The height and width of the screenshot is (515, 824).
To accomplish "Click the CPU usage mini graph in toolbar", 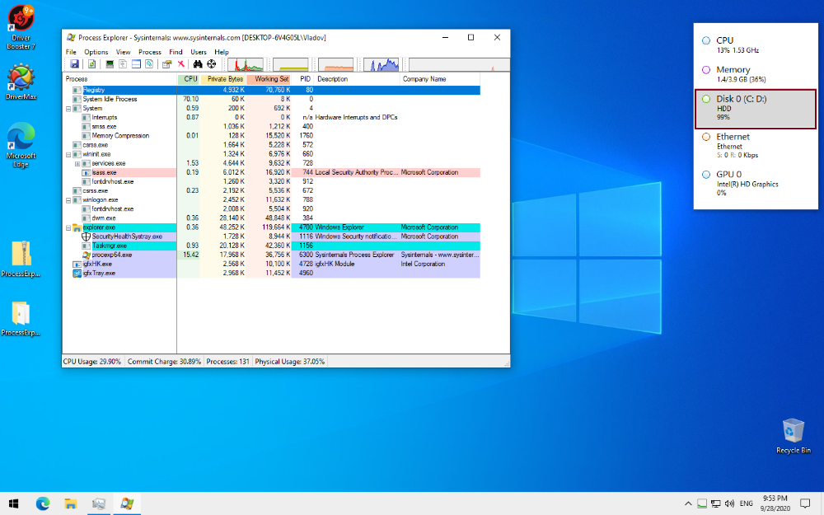I will click(246, 64).
